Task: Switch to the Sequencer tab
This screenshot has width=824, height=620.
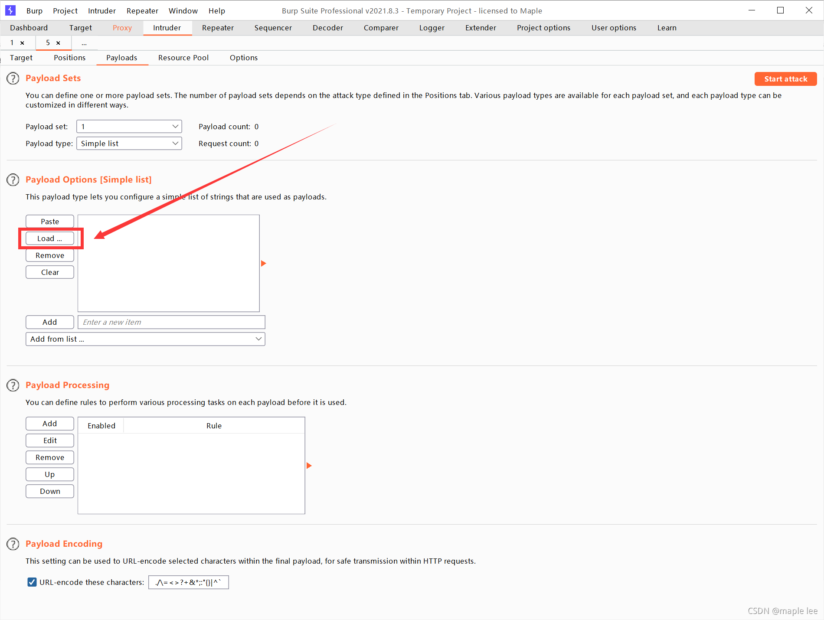Action: click(273, 28)
